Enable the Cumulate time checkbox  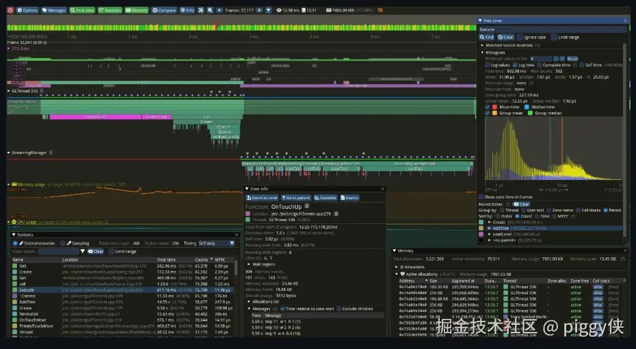pyautogui.click(x=539, y=65)
